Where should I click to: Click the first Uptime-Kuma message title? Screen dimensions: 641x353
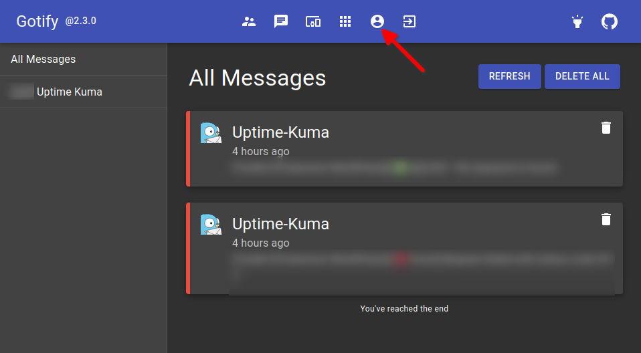click(x=280, y=132)
